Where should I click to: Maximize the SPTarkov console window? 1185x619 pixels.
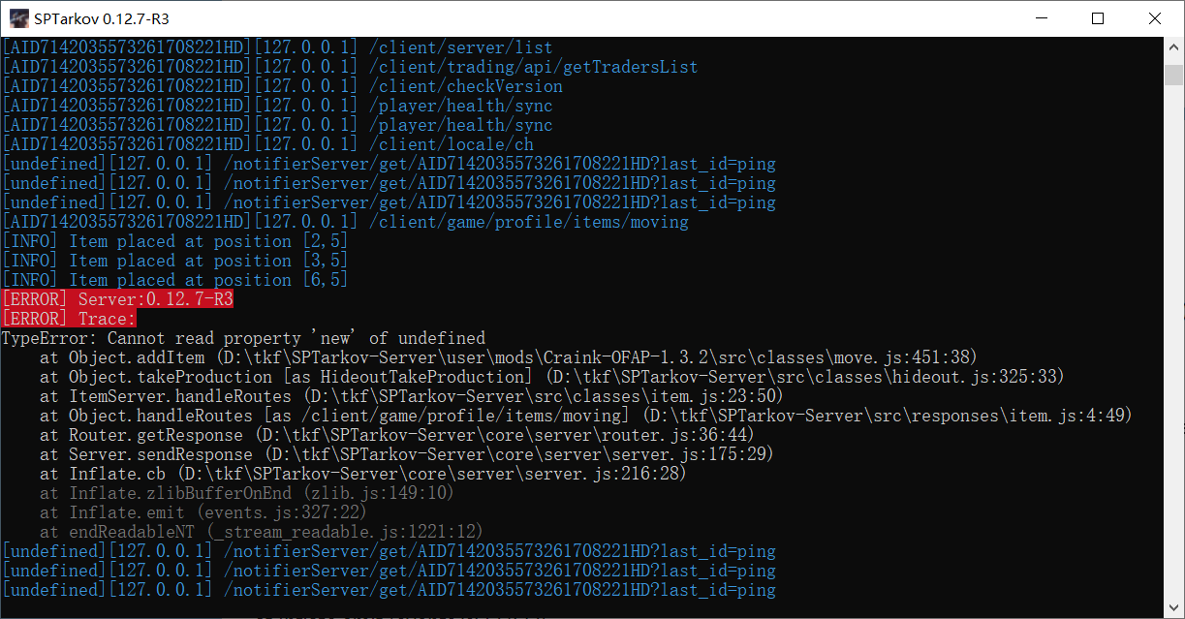tap(1097, 18)
